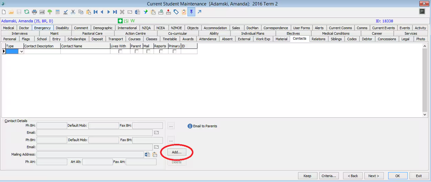Refresh the record with green arrows icon
Viewport: 431px width, 182px height.
27,12
